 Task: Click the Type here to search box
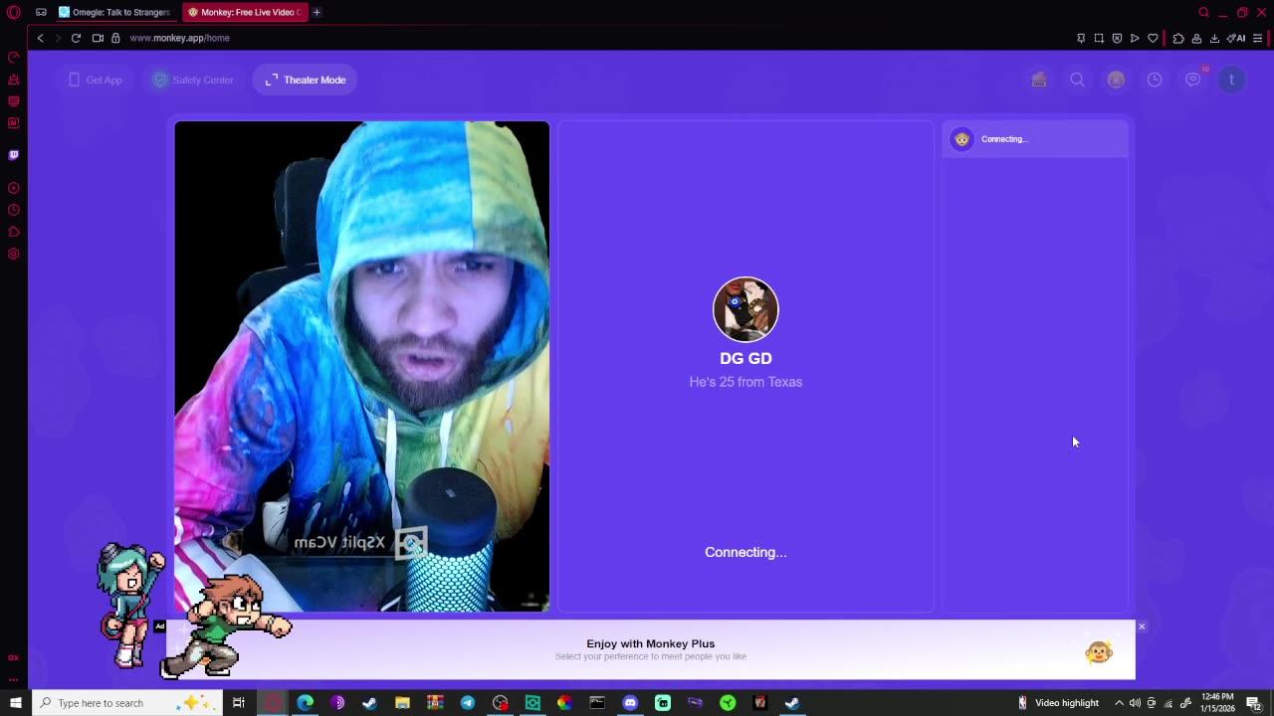click(126, 703)
